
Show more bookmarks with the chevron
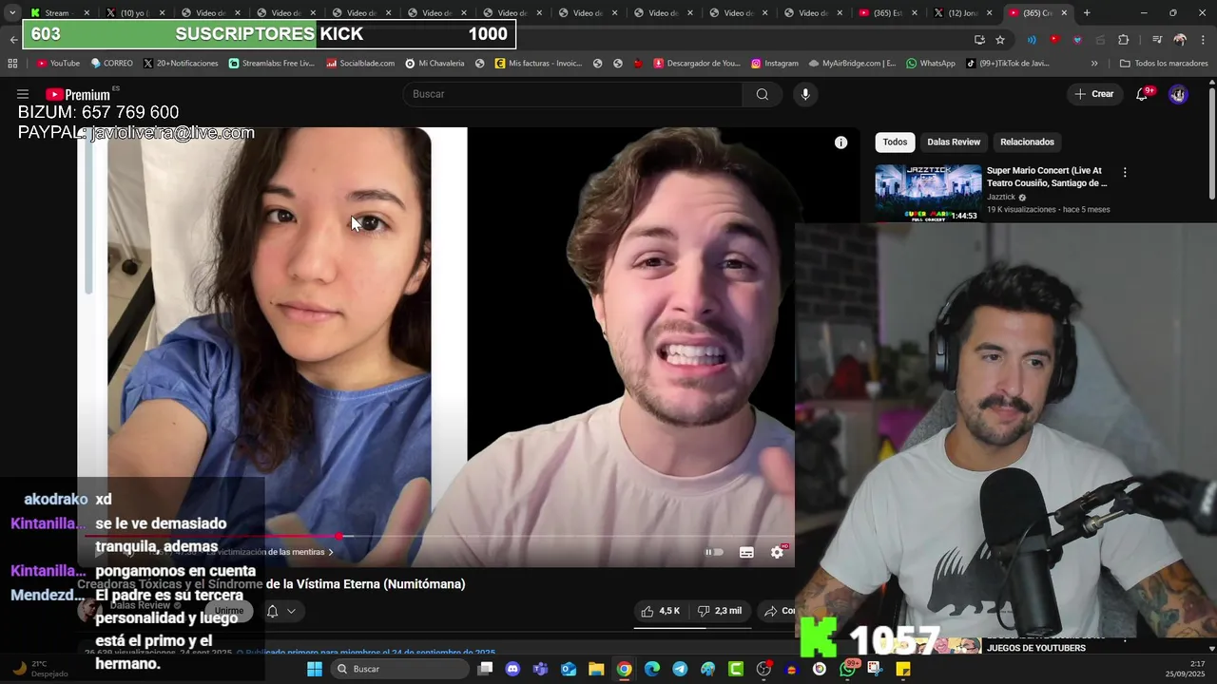[x=1094, y=64]
